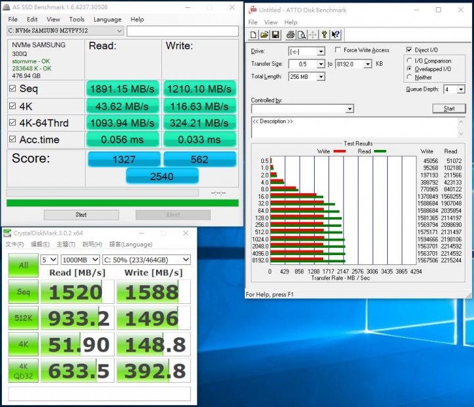Screen dimensions: 474x407
Task: Click the New file icon in ATTO toolbar
Action: (x=253, y=35)
